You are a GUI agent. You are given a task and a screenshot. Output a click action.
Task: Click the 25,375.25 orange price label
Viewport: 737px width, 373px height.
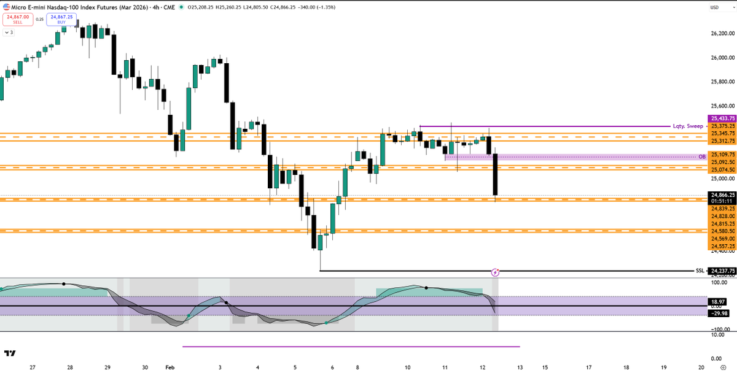click(x=722, y=126)
